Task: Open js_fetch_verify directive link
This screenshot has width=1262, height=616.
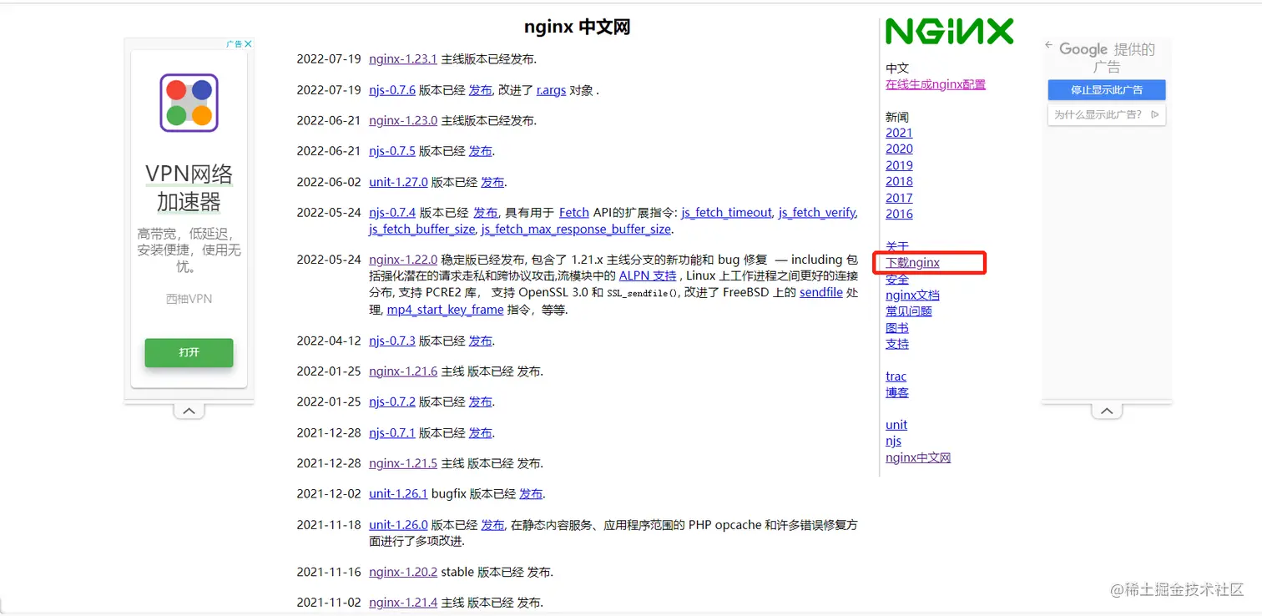Action: click(817, 213)
